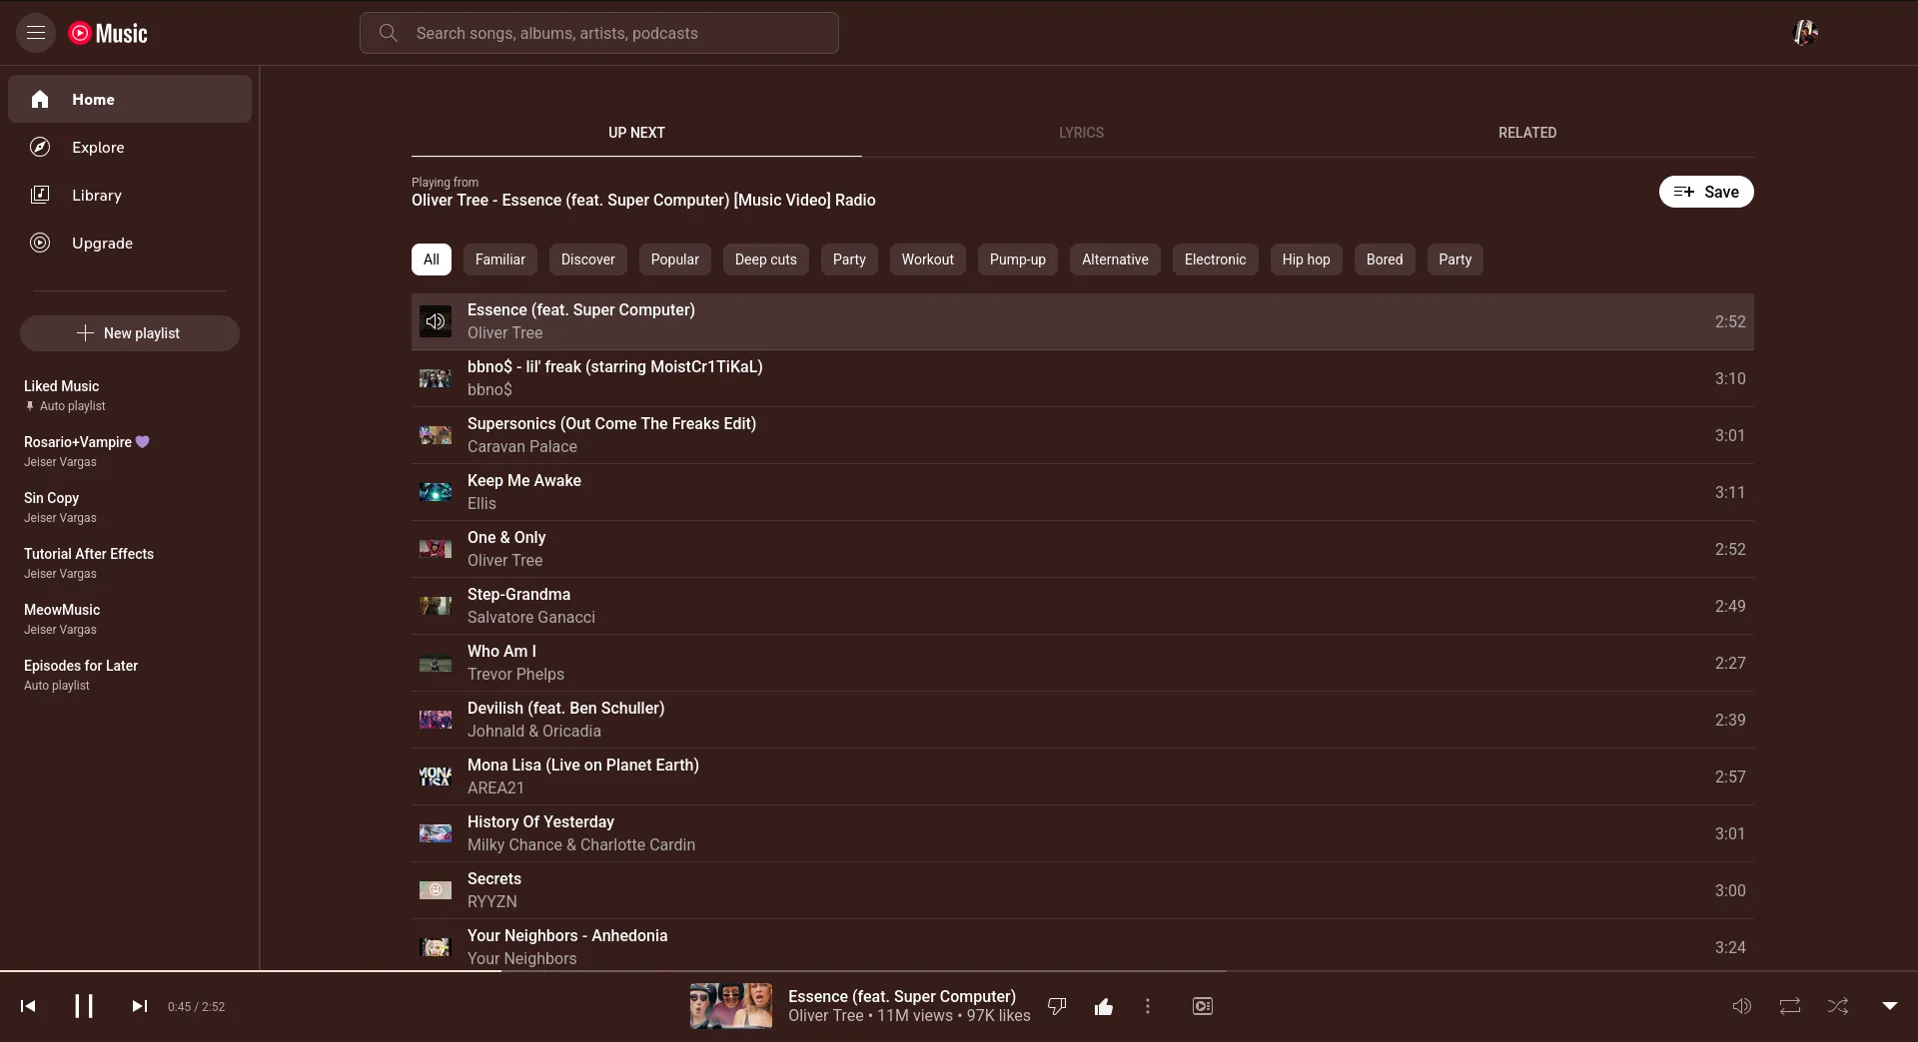Select the Discover filter chip
Viewport: 1918px width, 1042px height.
tap(588, 260)
